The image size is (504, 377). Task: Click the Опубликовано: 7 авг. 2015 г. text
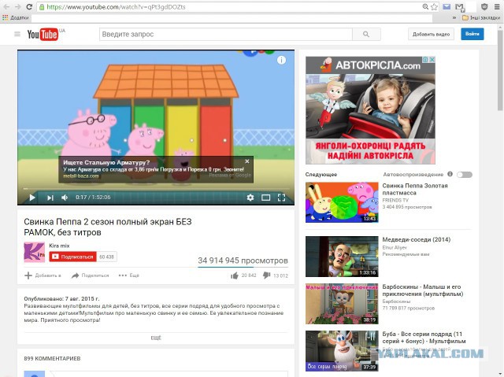click(x=61, y=298)
